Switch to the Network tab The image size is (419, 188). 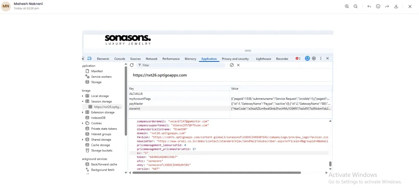coord(152,59)
